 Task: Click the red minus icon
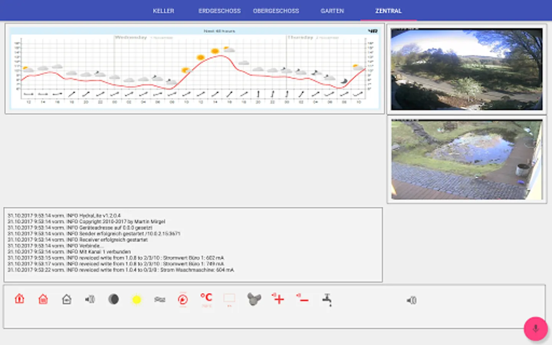302,299
